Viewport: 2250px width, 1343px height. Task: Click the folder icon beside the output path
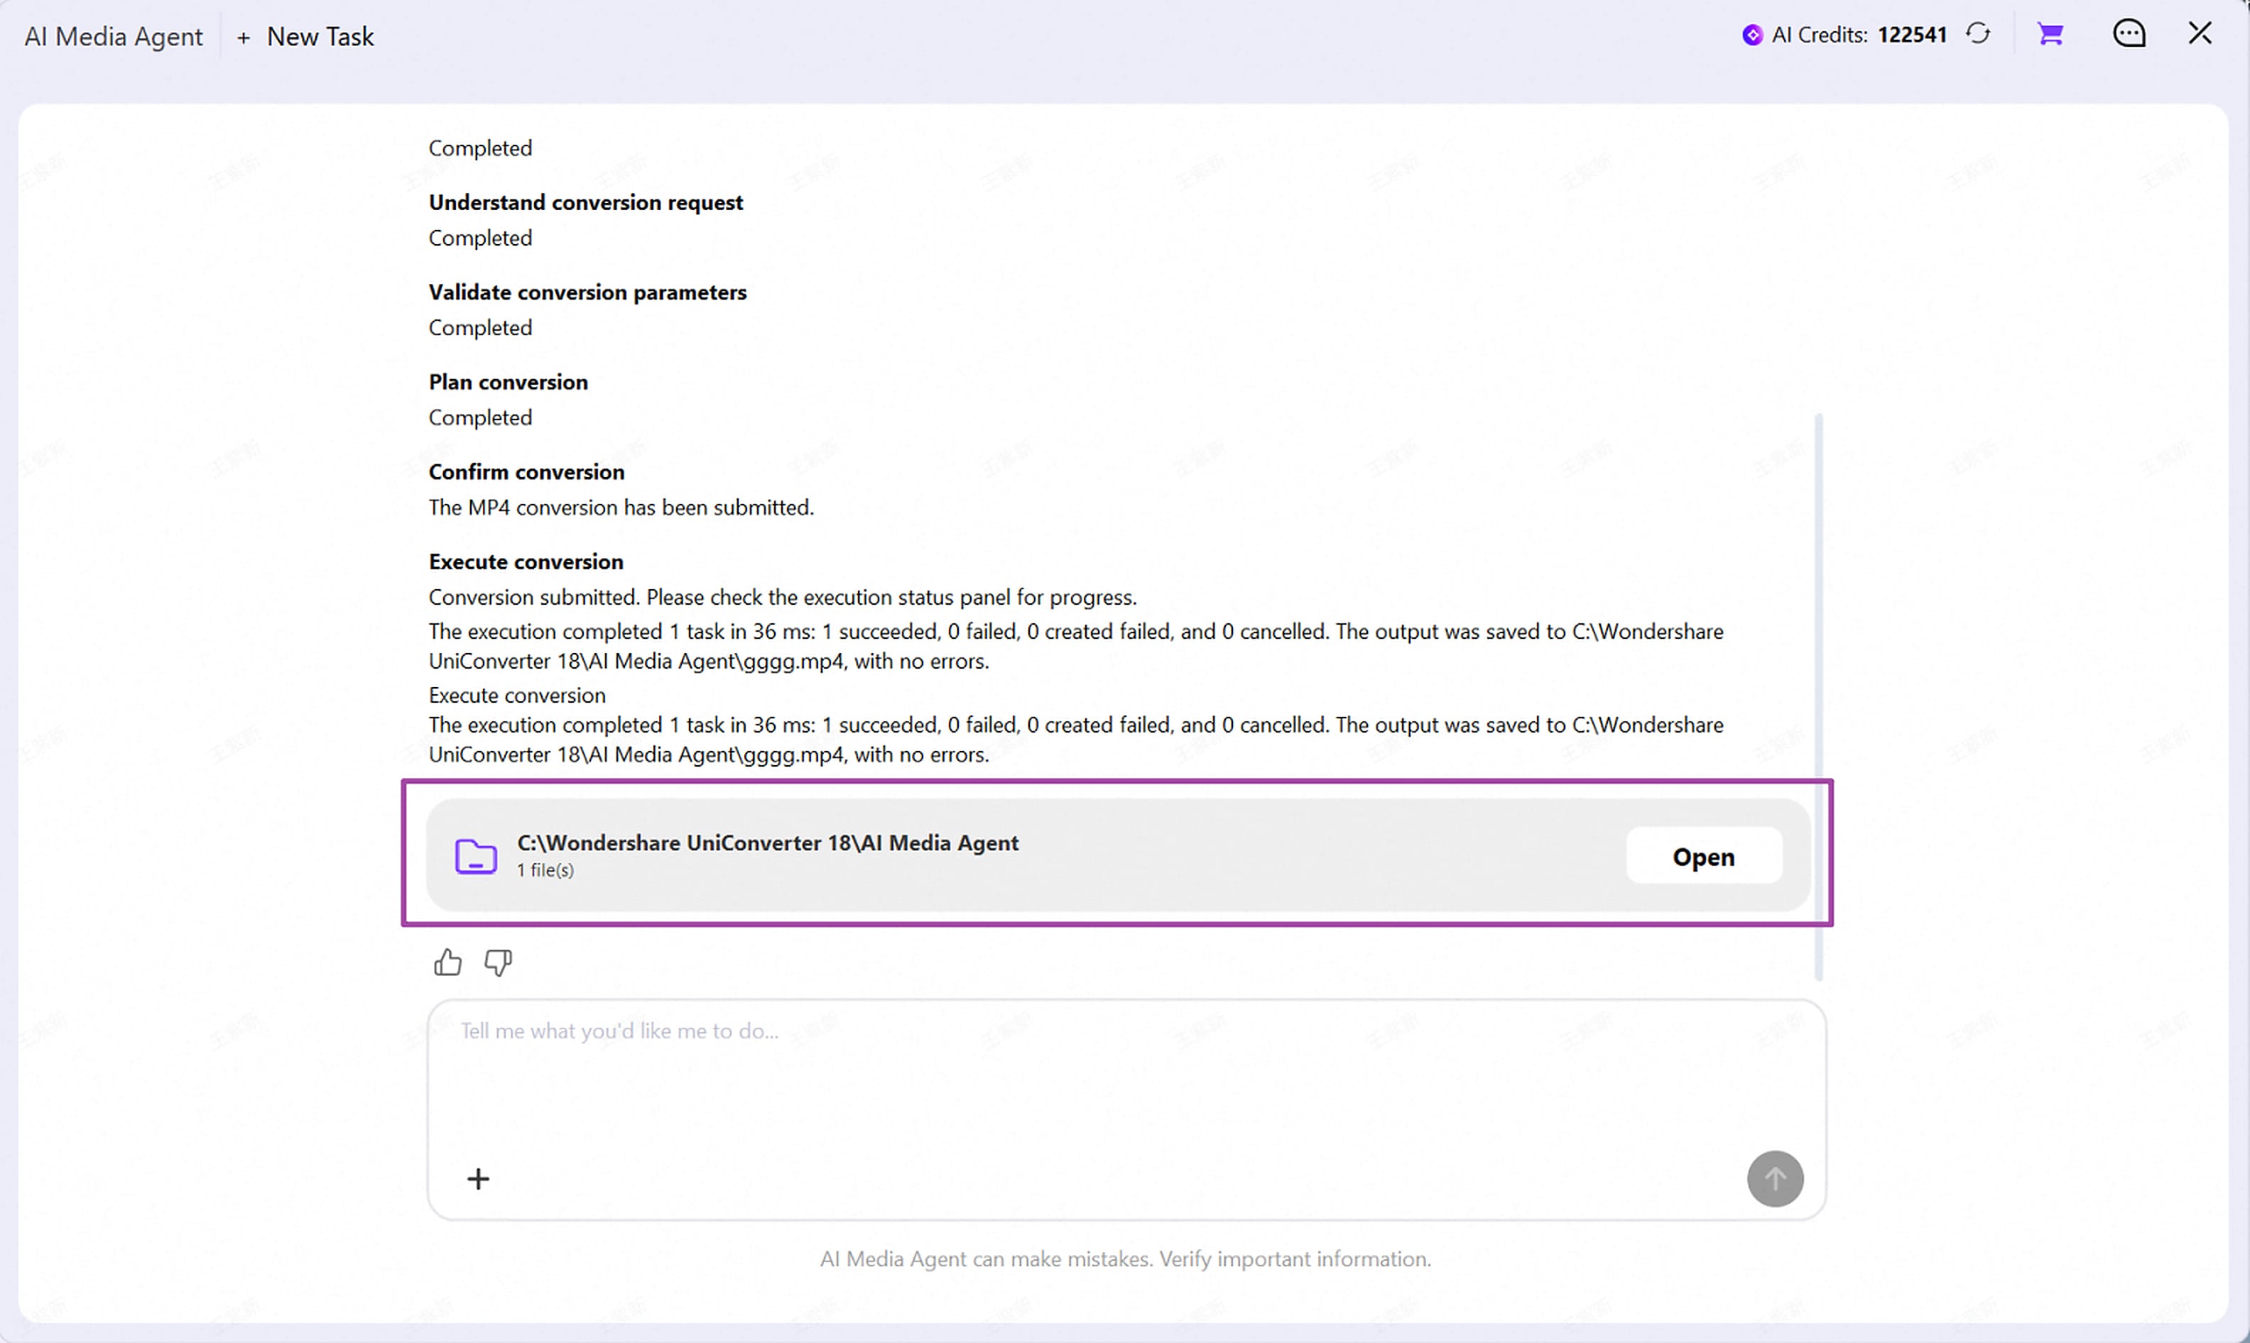477,855
